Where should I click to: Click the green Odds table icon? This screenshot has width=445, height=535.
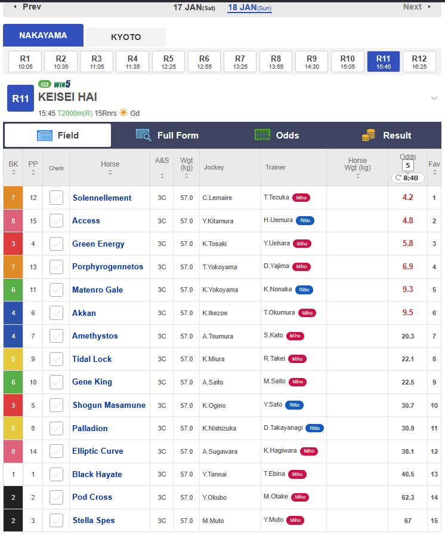coord(262,135)
